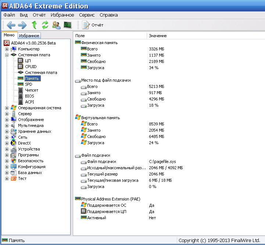Click the База данных tree icon

click(14, 173)
